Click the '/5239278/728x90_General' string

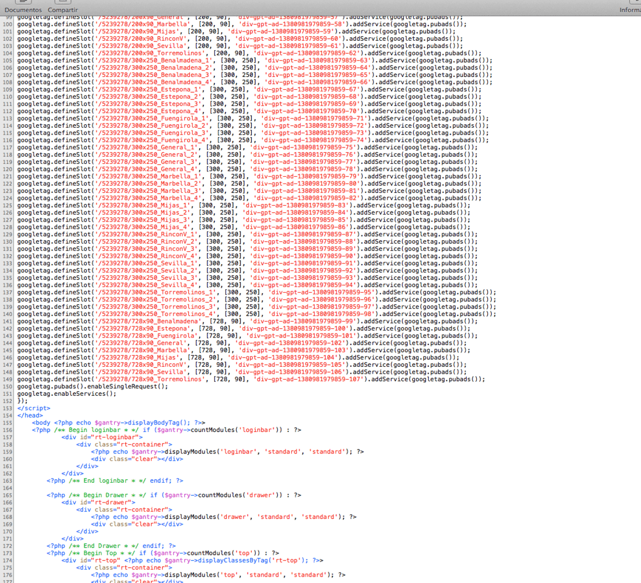[x=142, y=343]
